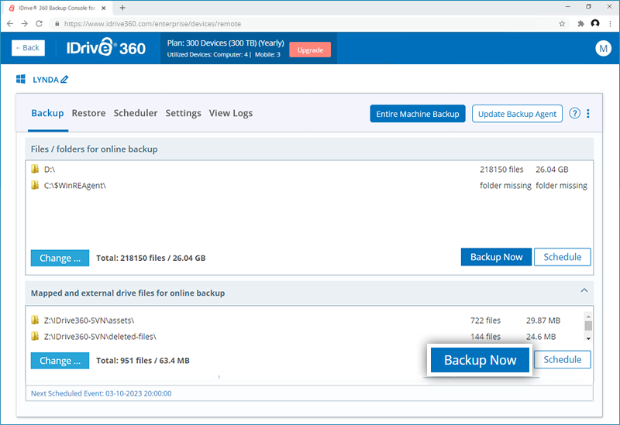Viewport: 620px width, 425px height.
Task: Close the IDrive 360 Backup Console tab
Action: pyautogui.click(x=104, y=8)
